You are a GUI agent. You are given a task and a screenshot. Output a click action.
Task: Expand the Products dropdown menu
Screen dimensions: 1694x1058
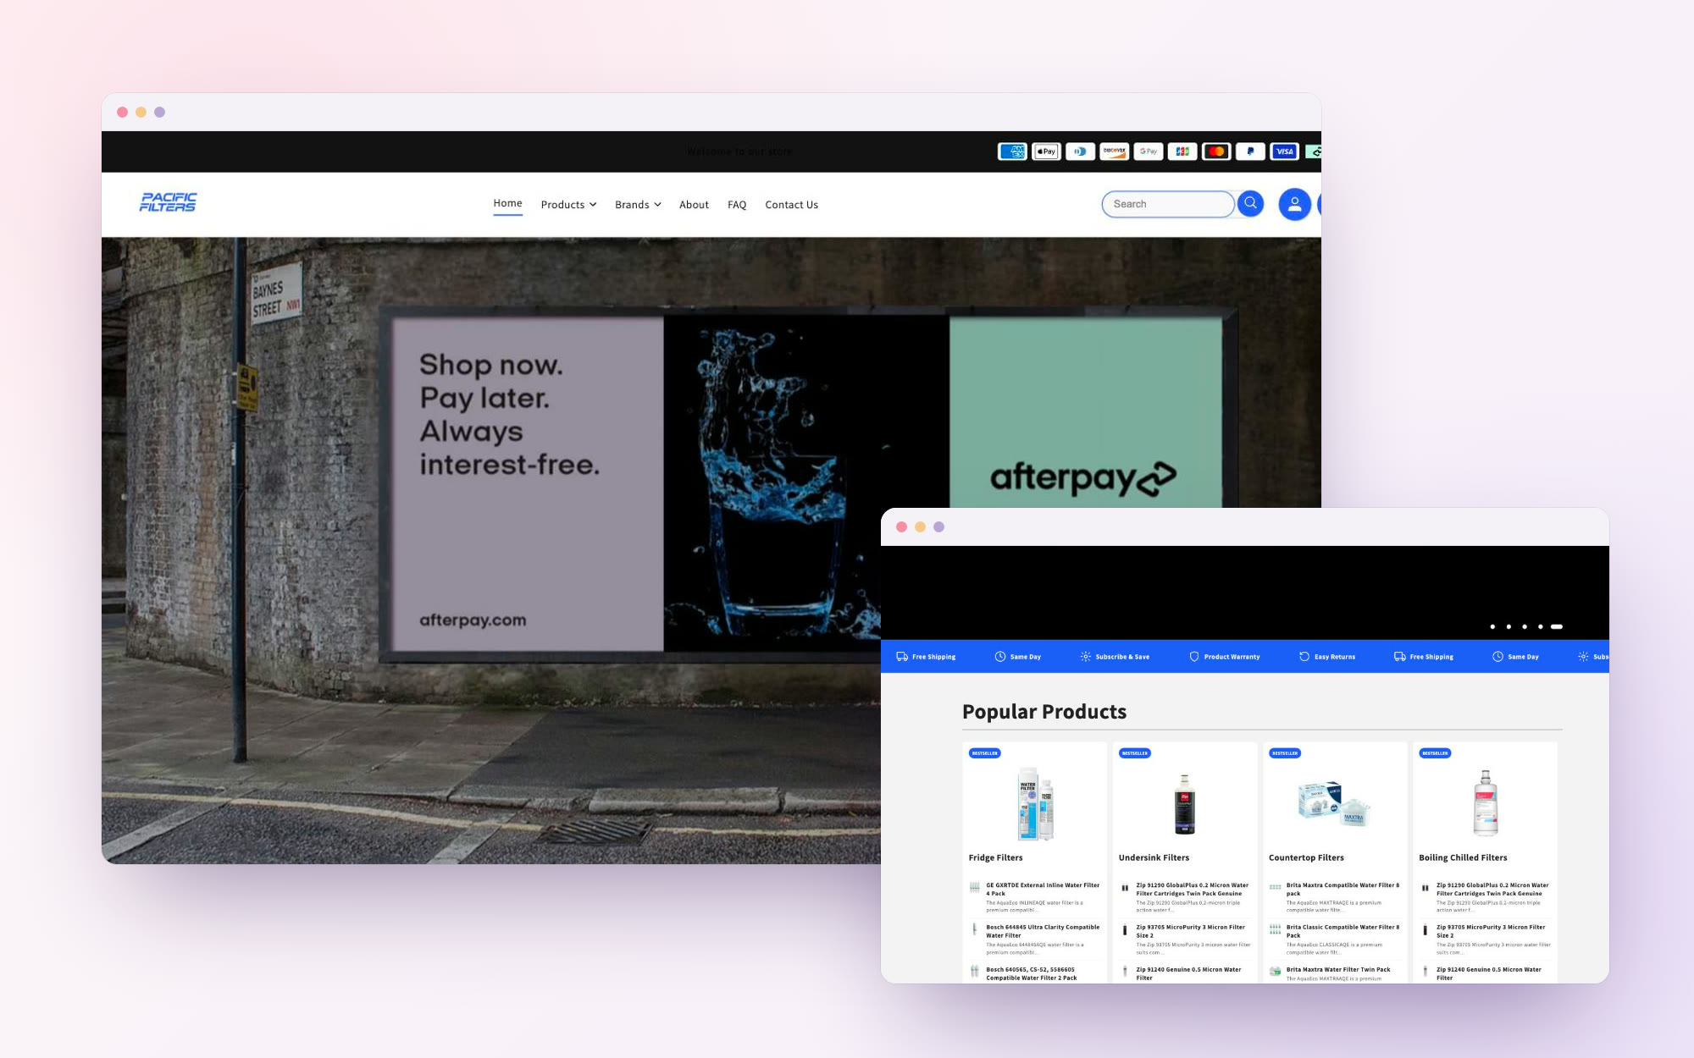(568, 205)
